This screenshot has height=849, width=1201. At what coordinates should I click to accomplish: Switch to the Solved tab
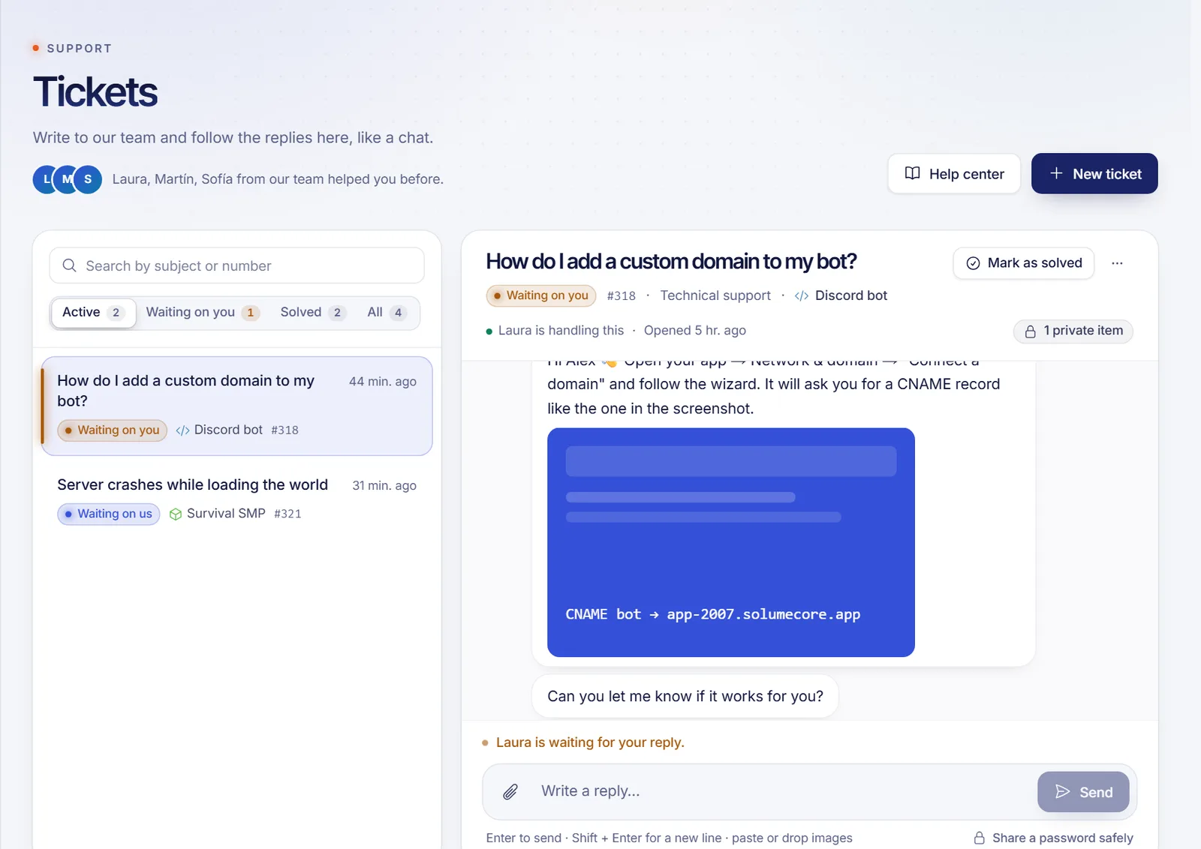(x=312, y=313)
